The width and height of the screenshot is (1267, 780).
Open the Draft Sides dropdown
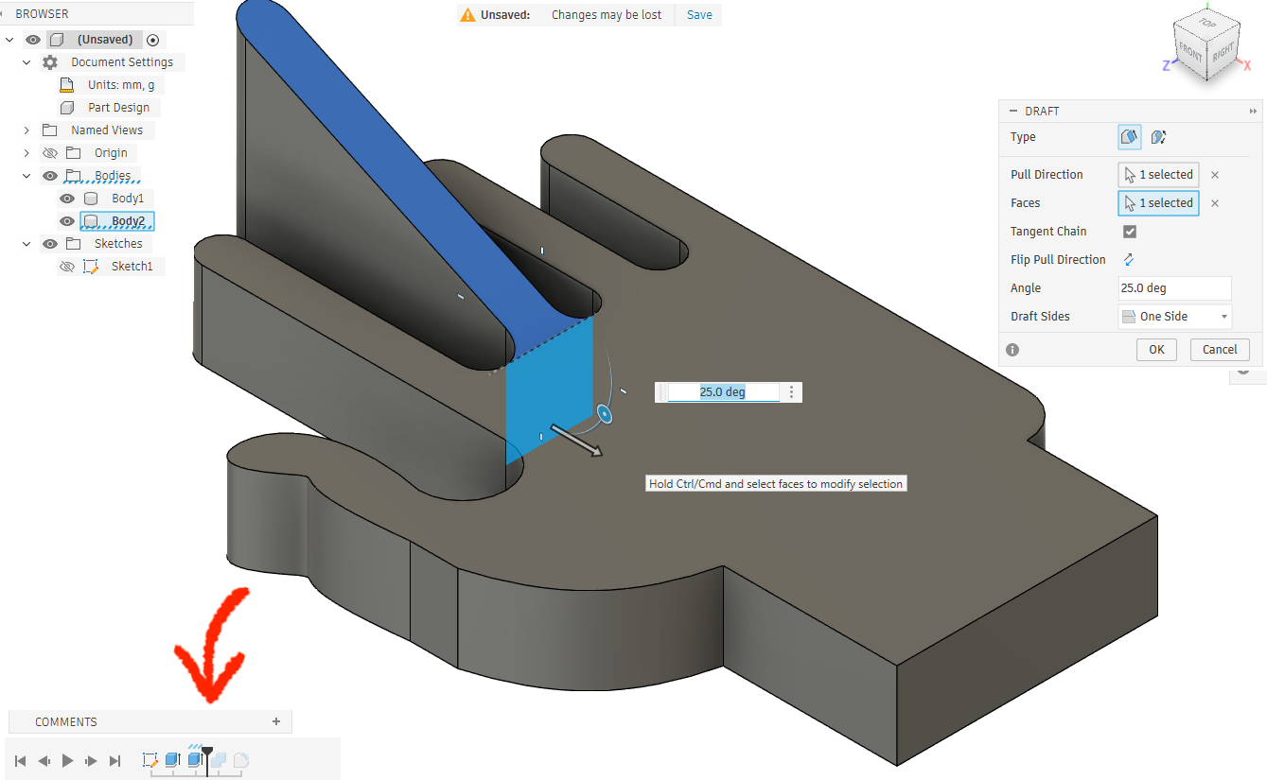pyautogui.click(x=1175, y=317)
